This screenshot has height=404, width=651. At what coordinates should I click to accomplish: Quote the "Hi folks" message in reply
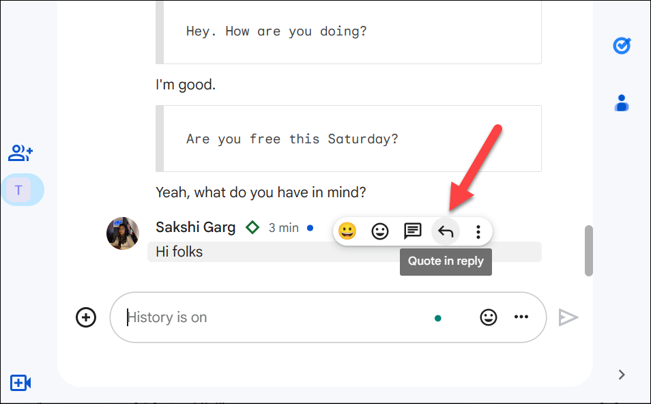(445, 231)
